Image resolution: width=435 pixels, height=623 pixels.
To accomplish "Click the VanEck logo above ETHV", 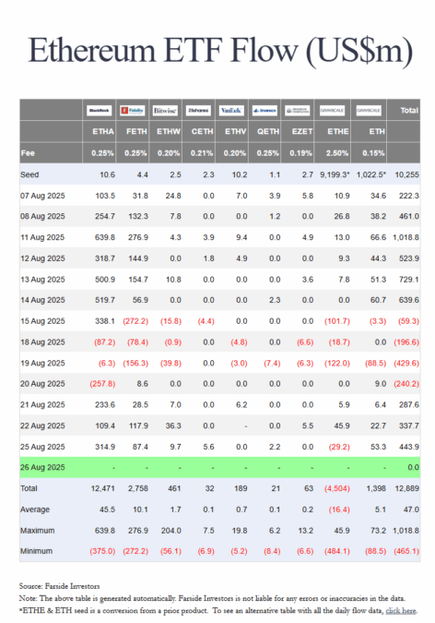I will (x=231, y=111).
